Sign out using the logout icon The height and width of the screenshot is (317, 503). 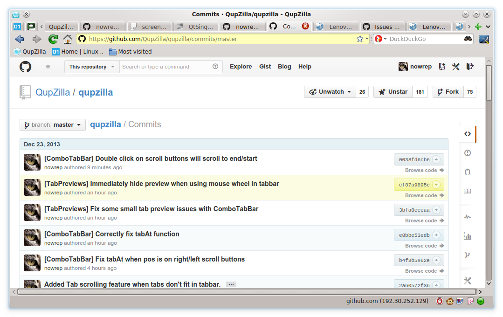click(x=470, y=66)
